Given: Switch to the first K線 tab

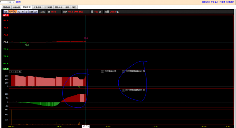Looking at the screenshot, I should click(x=7, y=7).
